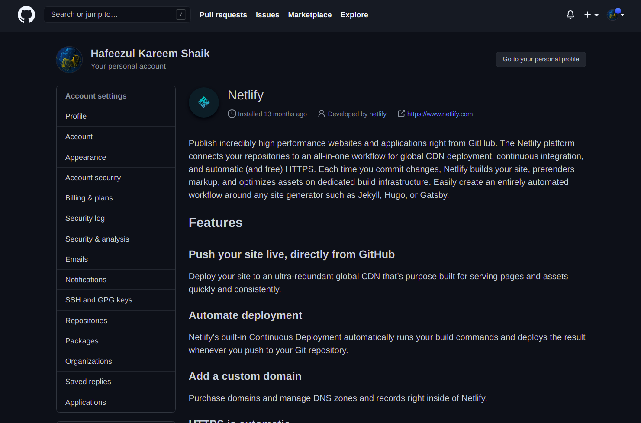Open Explore in top navigation
641x423 pixels.
[354, 15]
